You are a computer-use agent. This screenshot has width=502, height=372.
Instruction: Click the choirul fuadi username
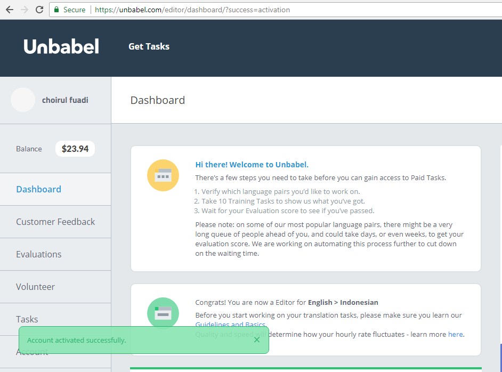click(65, 100)
